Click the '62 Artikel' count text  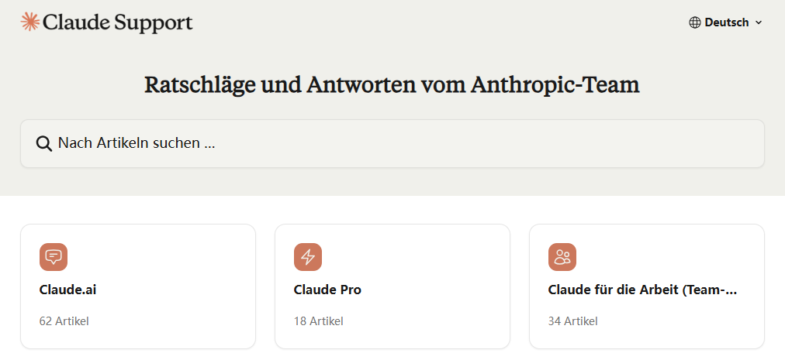coord(64,321)
